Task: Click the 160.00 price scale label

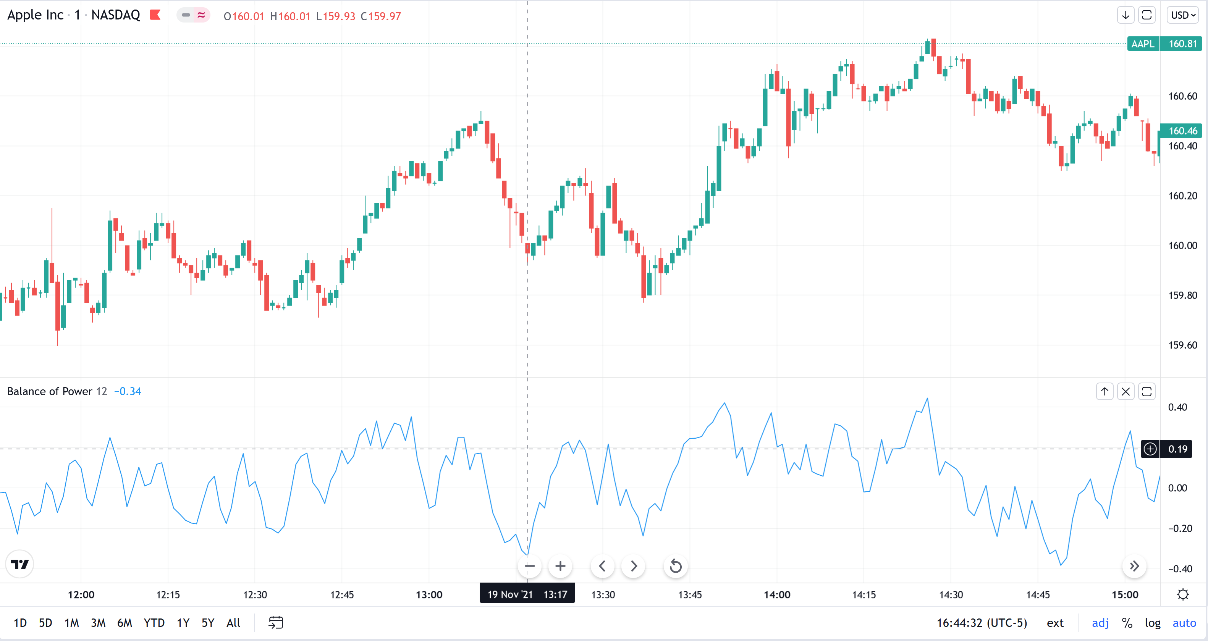Action: point(1182,245)
